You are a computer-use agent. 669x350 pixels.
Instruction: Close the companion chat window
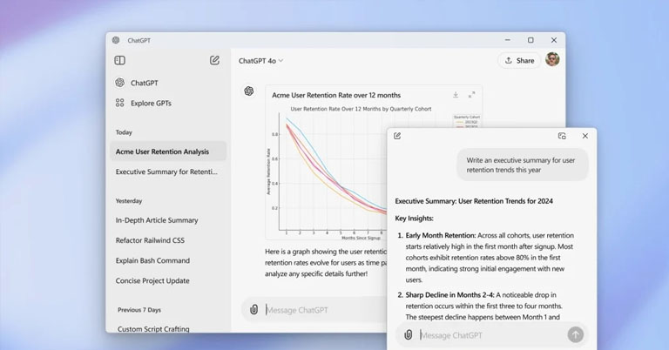pyautogui.click(x=585, y=136)
